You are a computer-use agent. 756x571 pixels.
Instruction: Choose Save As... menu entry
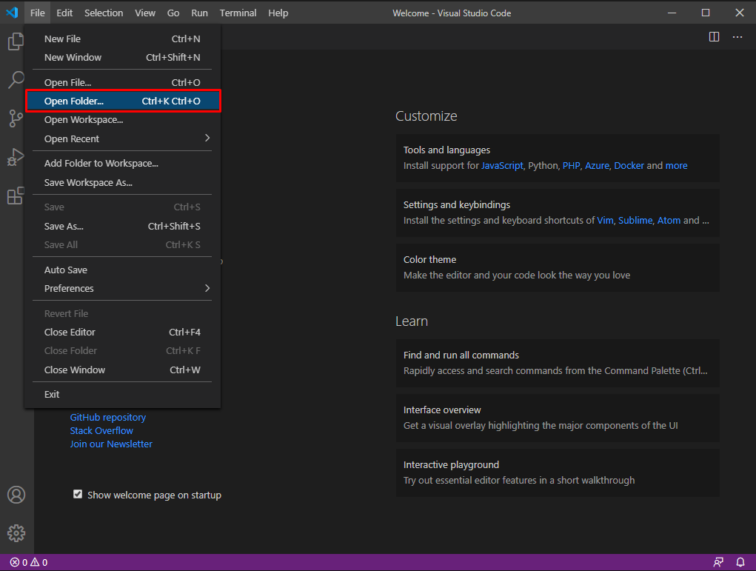[122, 226]
